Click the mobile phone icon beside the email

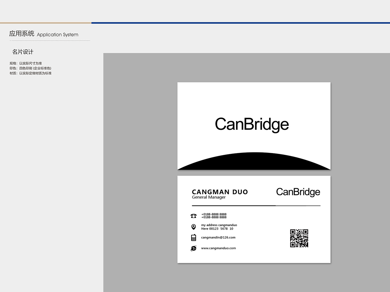click(x=194, y=237)
